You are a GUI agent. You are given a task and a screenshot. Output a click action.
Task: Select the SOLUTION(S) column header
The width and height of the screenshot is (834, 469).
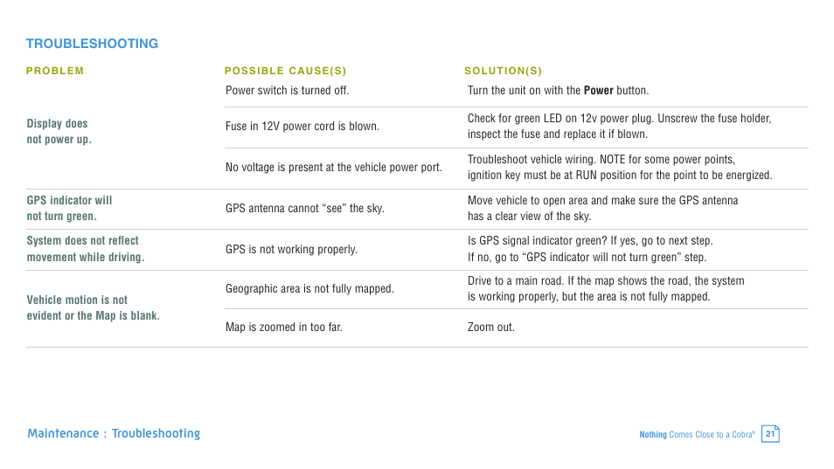tap(504, 71)
